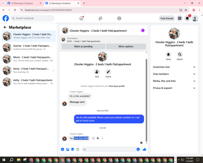Open Chrome three-dot menu

point(199,10)
